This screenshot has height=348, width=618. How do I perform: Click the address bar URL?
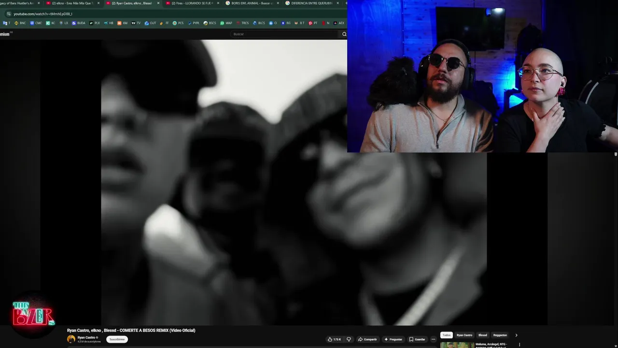[x=43, y=14]
